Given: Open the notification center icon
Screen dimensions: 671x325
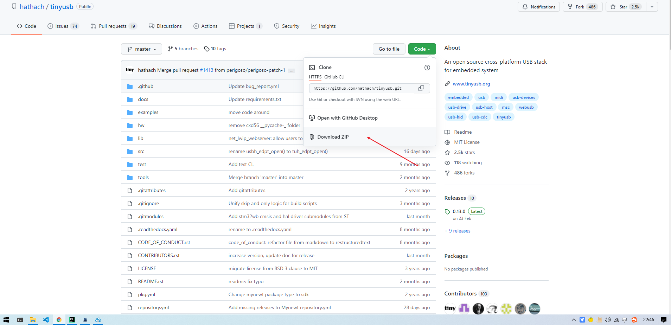Looking at the screenshot, I should click(663, 320).
